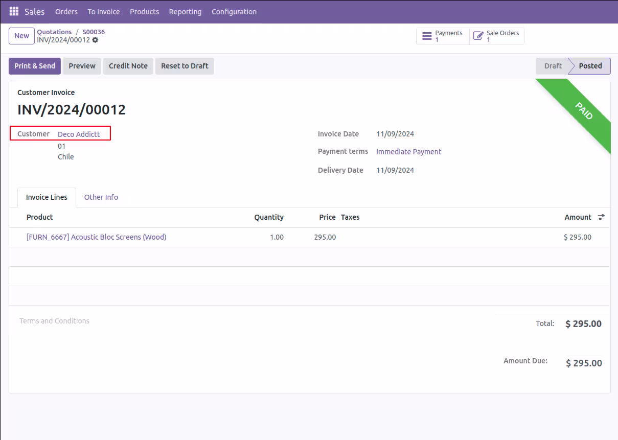The width and height of the screenshot is (618, 440).
Task: Click the column settings adjust icon near Amount
Action: pos(602,217)
